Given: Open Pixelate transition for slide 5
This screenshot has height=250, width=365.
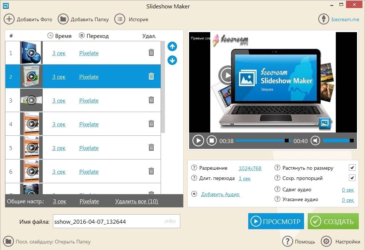Looking at the screenshot, I should click(89, 148).
